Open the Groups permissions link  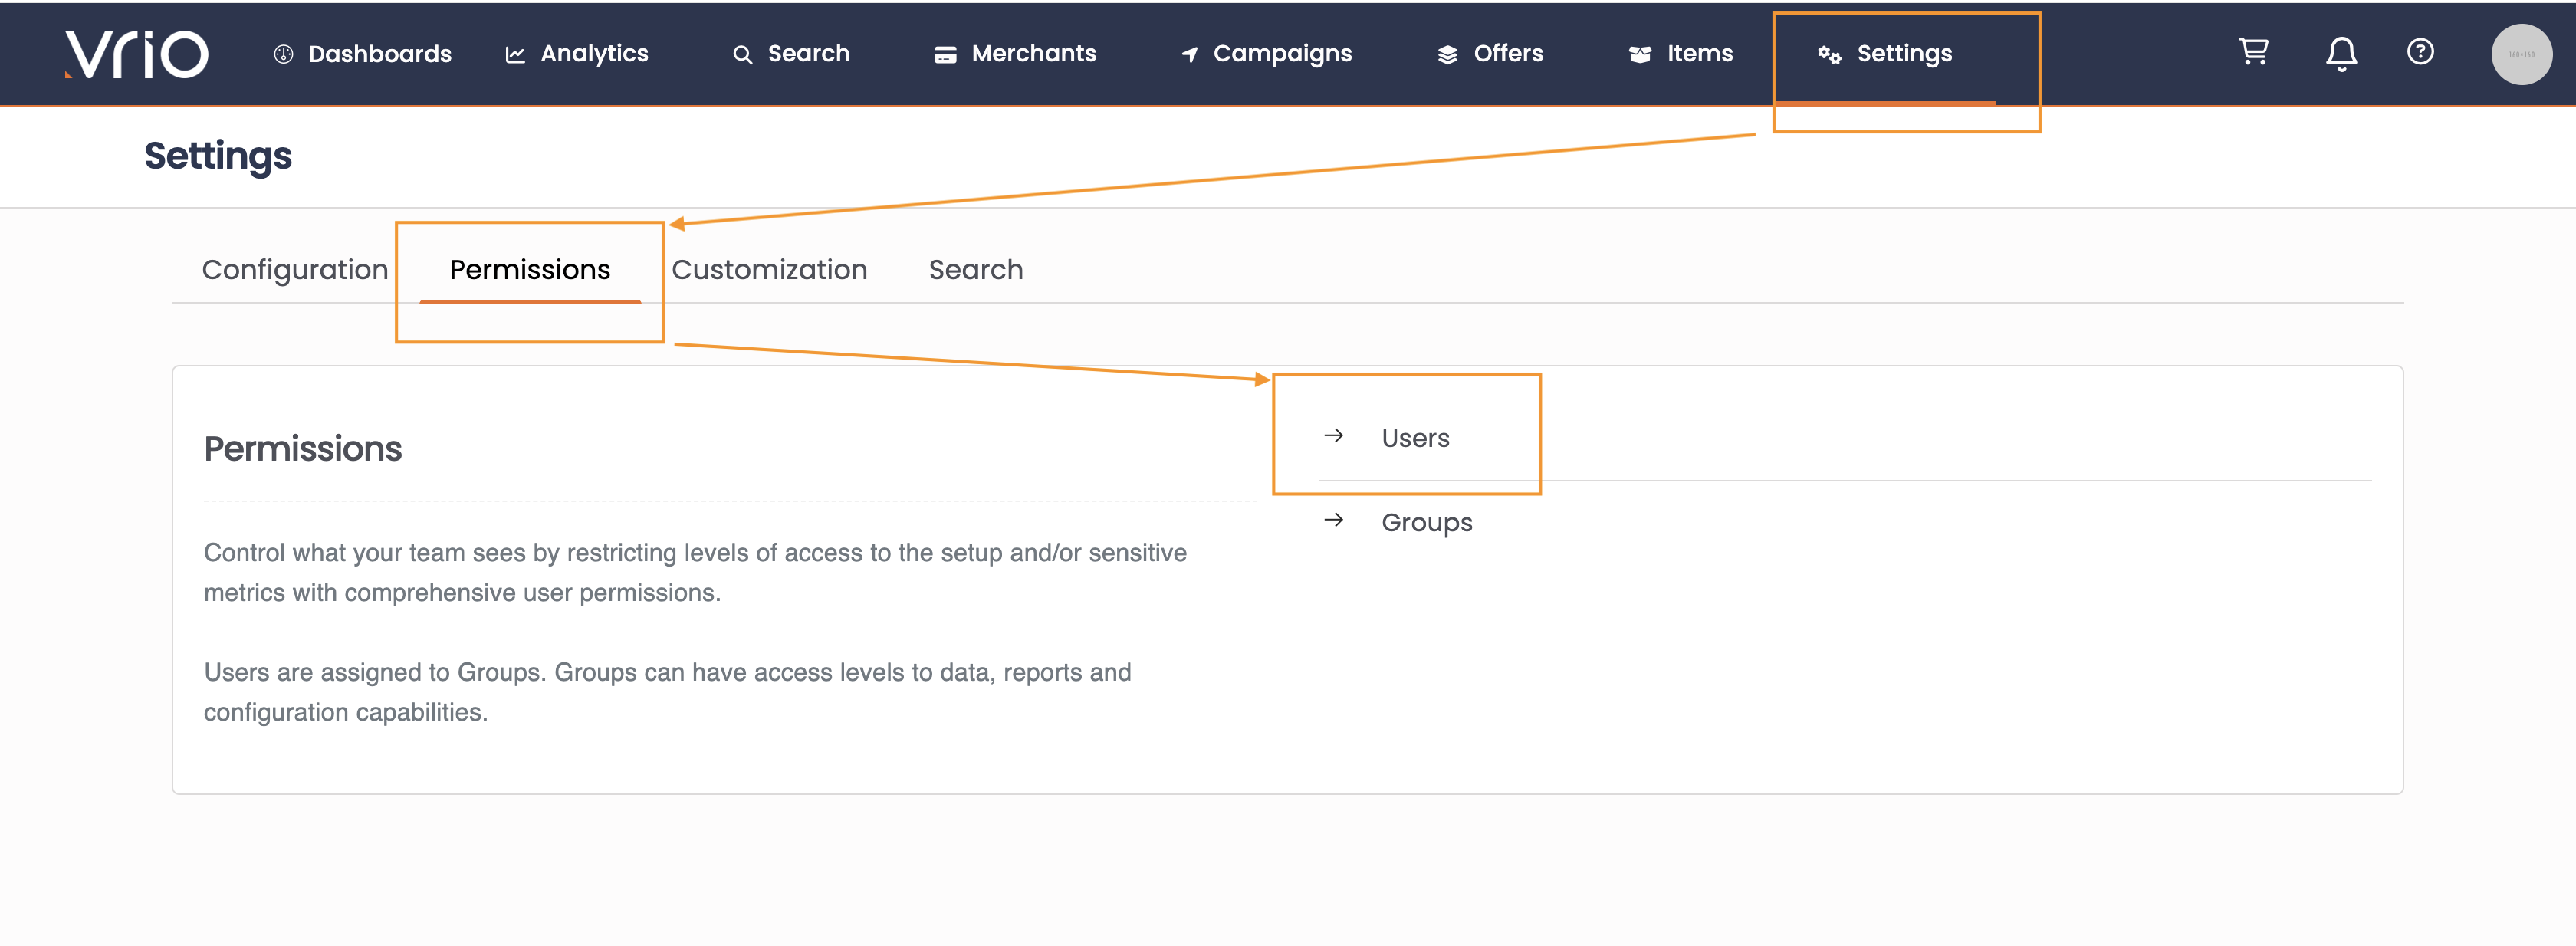pos(1426,523)
